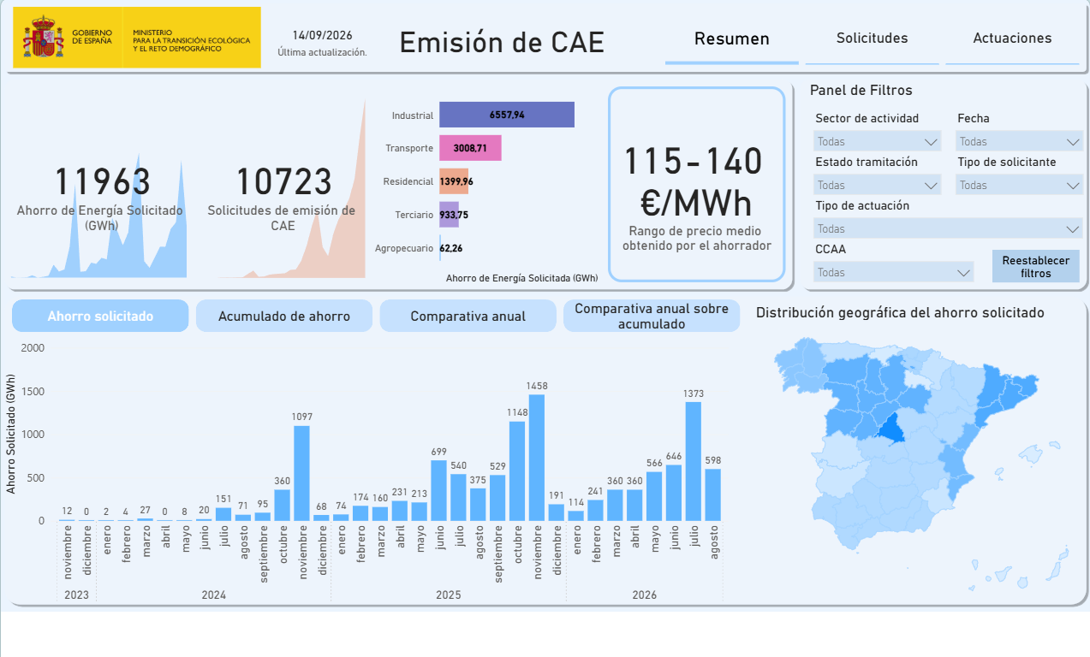The height and width of the screenshot is (657, 1090).
Task: Select the Ahorro solicitado view button
Action: 100,316
